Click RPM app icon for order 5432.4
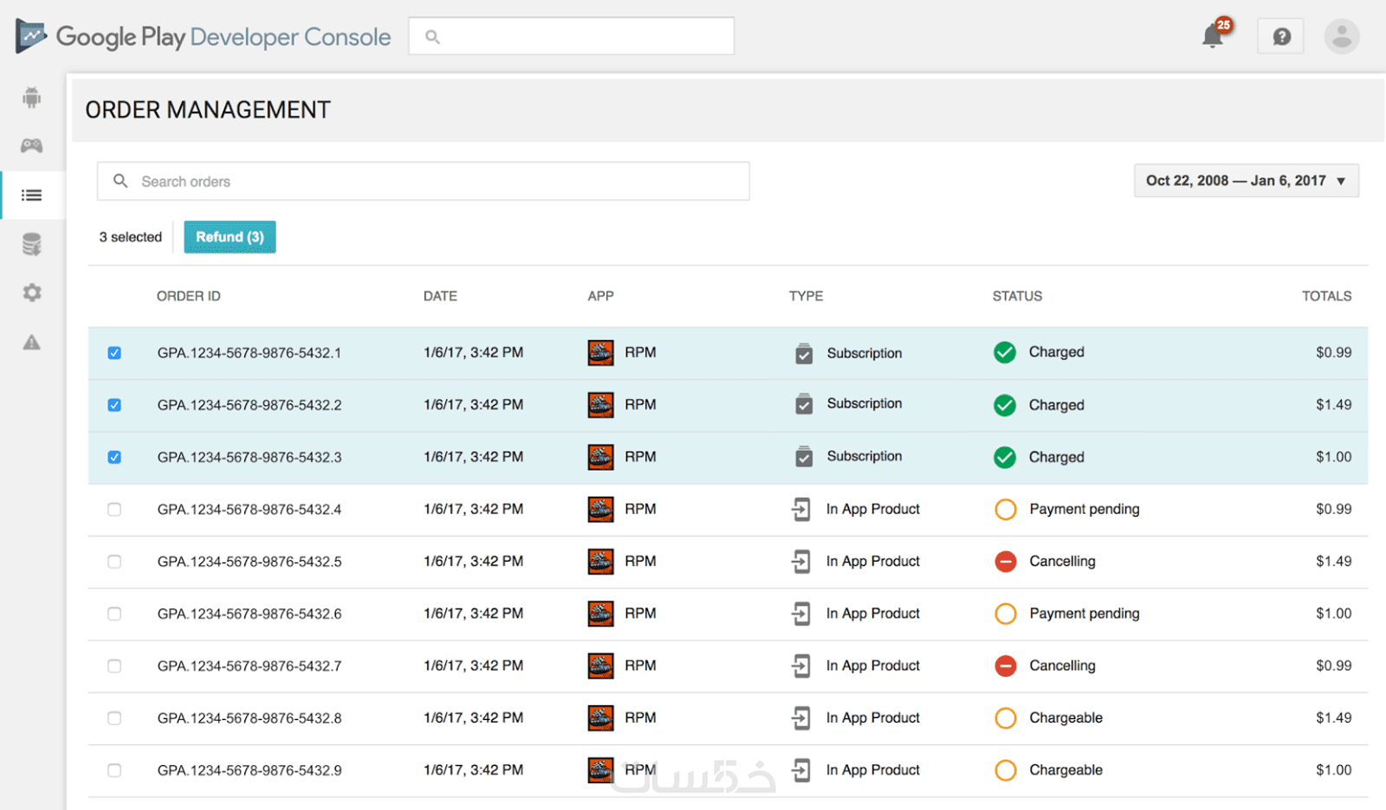 [600, 509]
